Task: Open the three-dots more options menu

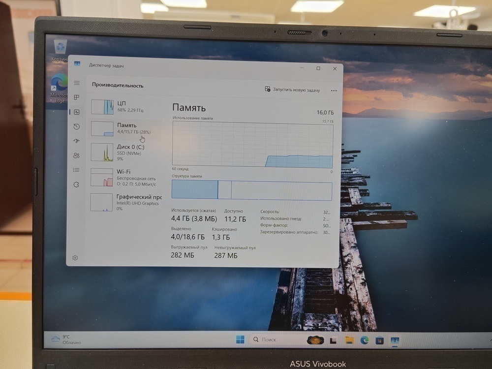Action: pyautogui.click(x=334, y=91)
